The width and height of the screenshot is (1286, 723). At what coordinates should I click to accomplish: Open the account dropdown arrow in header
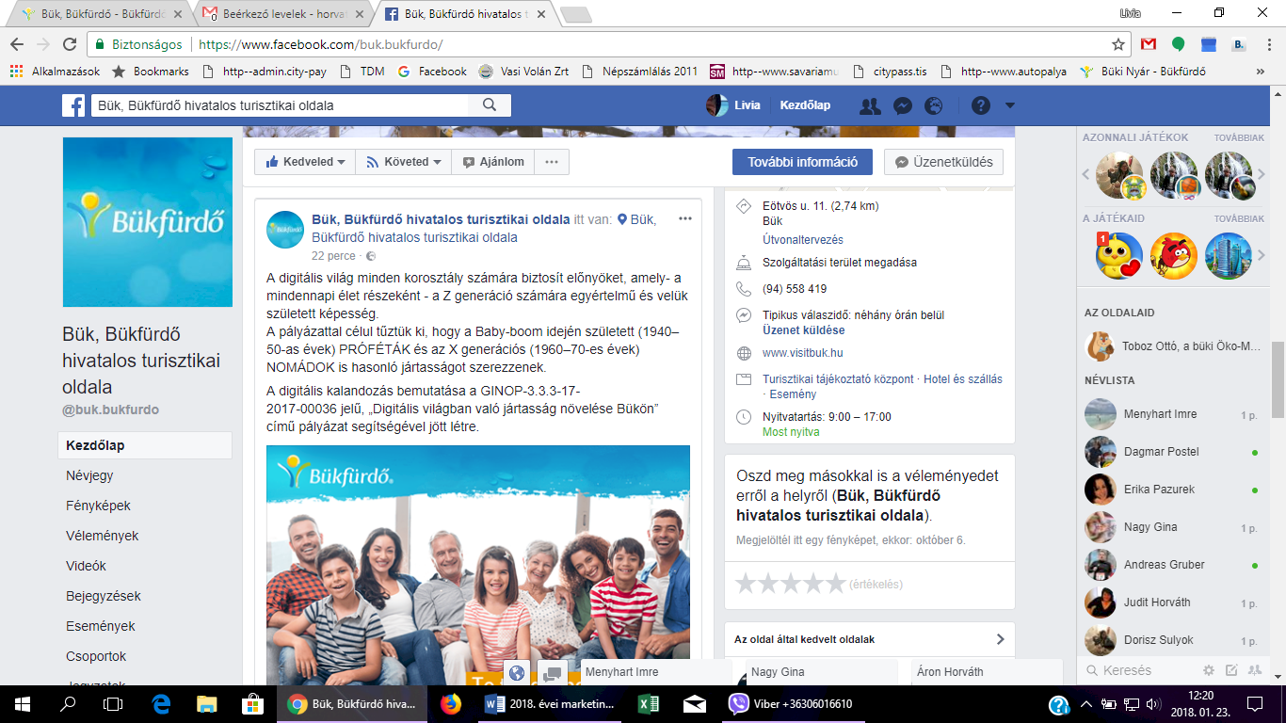tap(1010, 105)
